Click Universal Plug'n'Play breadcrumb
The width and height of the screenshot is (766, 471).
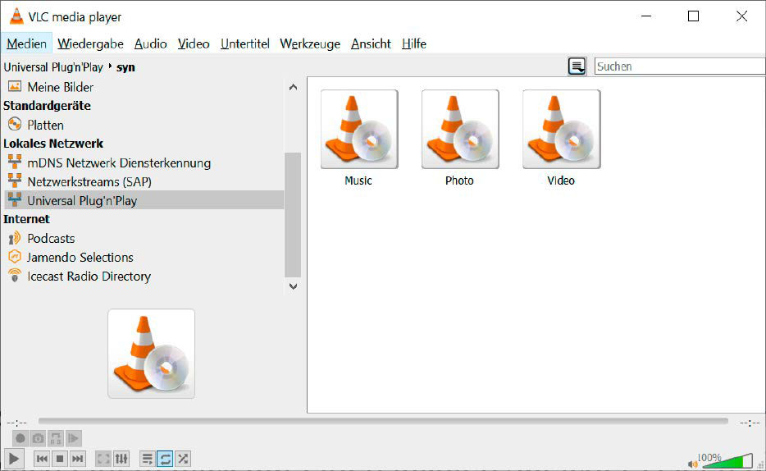pos(53,67)
